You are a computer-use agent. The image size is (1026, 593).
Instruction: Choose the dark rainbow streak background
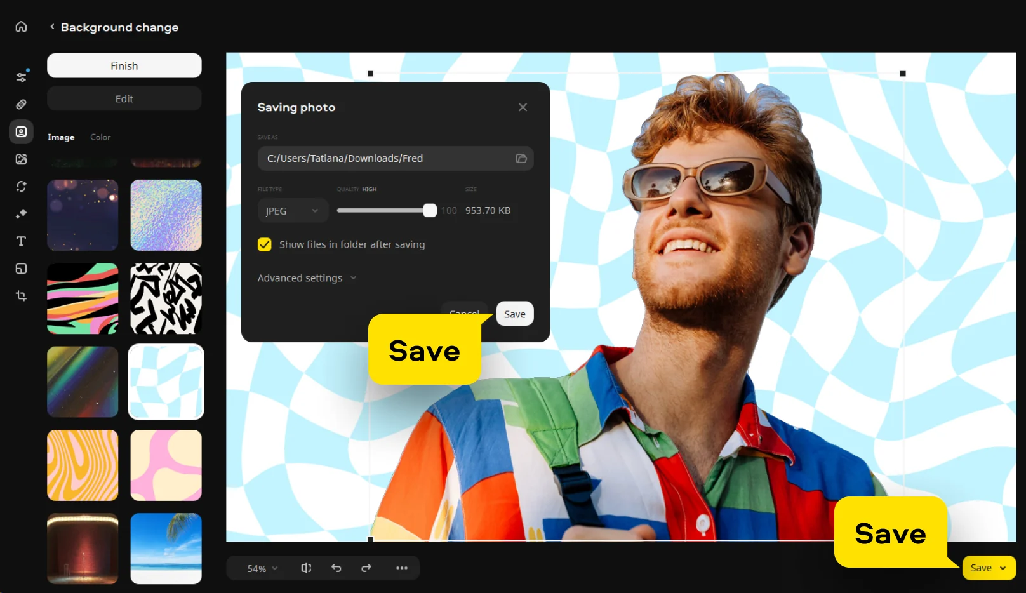(x=83, y=382)
